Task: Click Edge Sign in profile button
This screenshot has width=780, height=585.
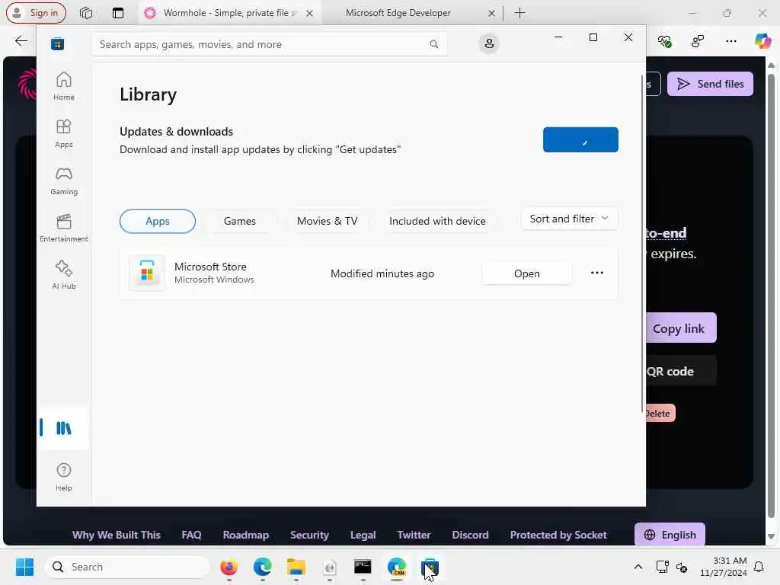Action: coord(36,13)
